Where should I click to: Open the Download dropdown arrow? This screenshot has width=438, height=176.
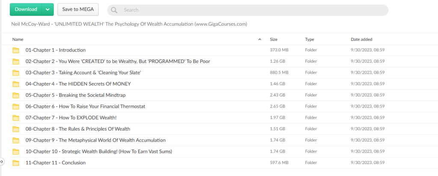[x=48, y=9]
